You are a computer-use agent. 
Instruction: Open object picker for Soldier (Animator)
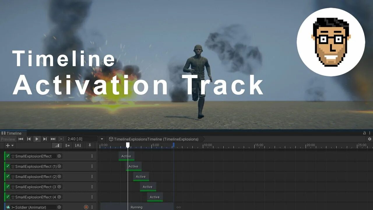(x=59, y=207)
